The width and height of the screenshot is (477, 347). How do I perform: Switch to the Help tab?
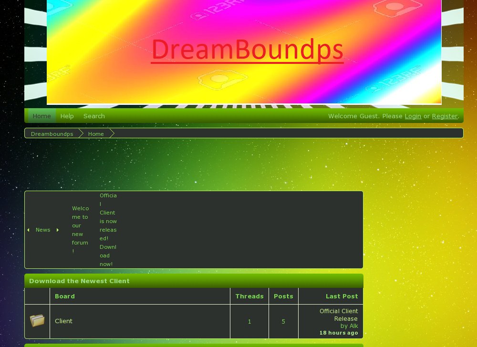click(x=67, y=116)
